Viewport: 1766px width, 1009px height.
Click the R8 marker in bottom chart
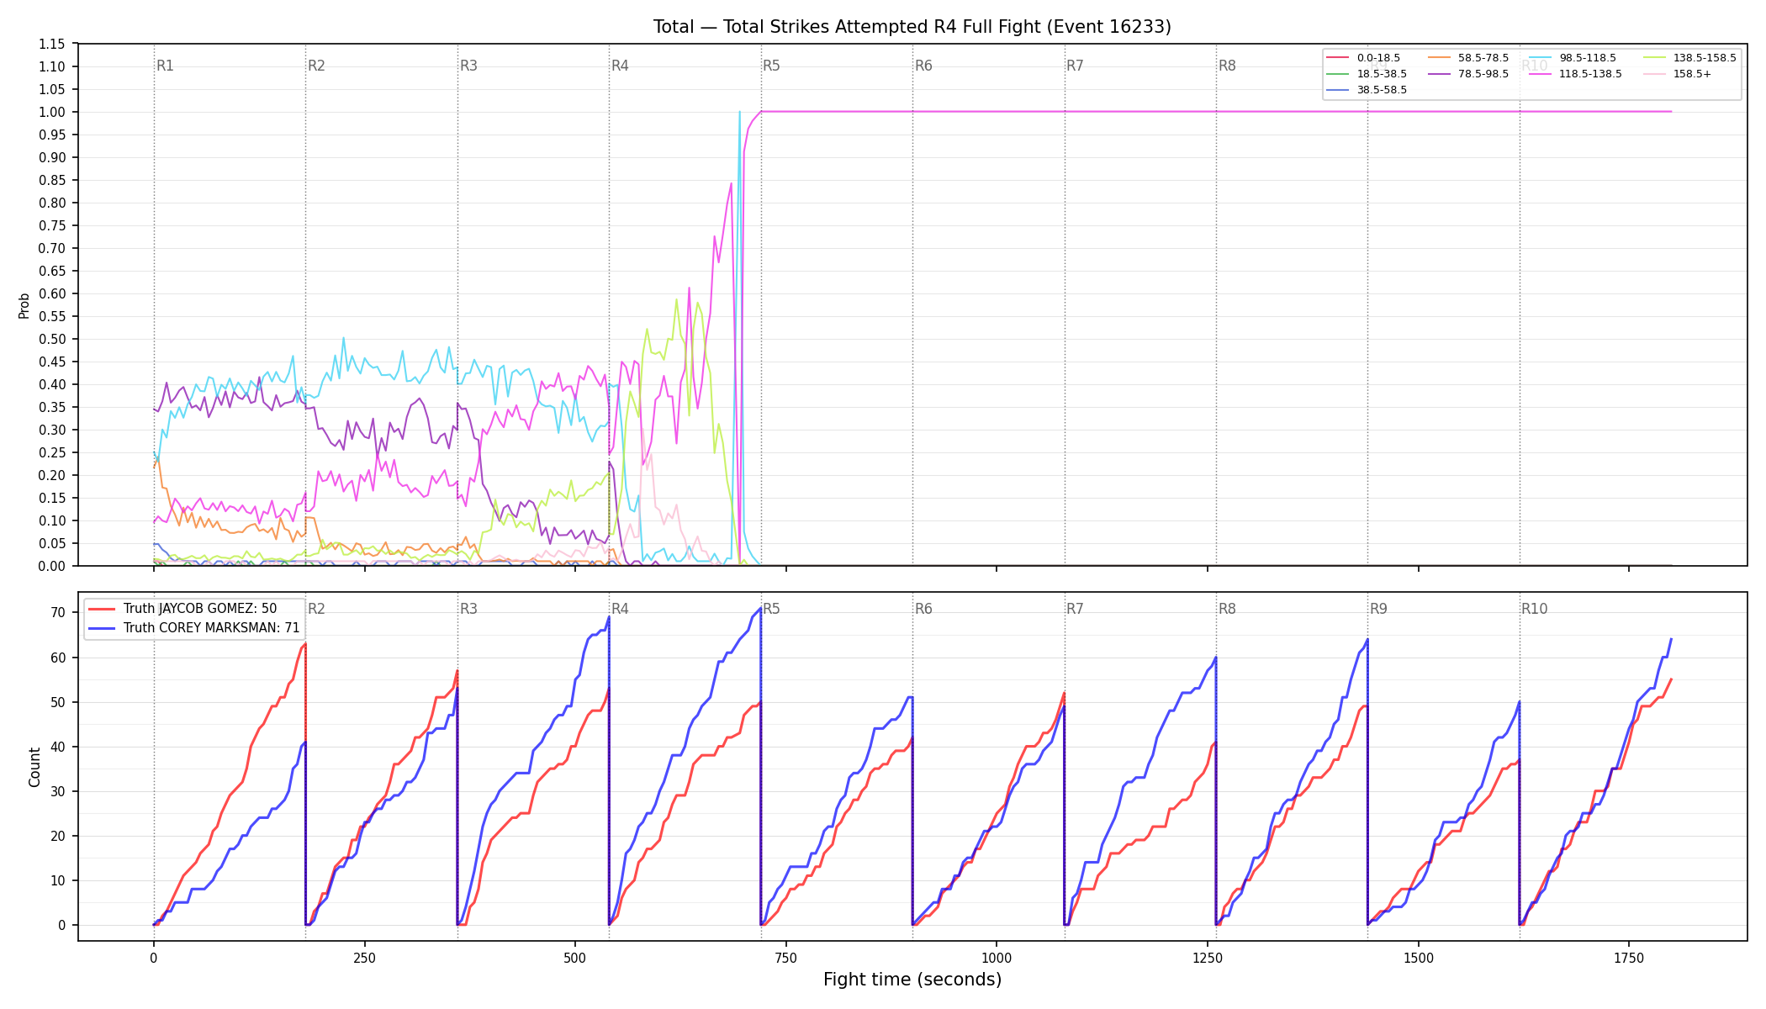point(1227,609)
